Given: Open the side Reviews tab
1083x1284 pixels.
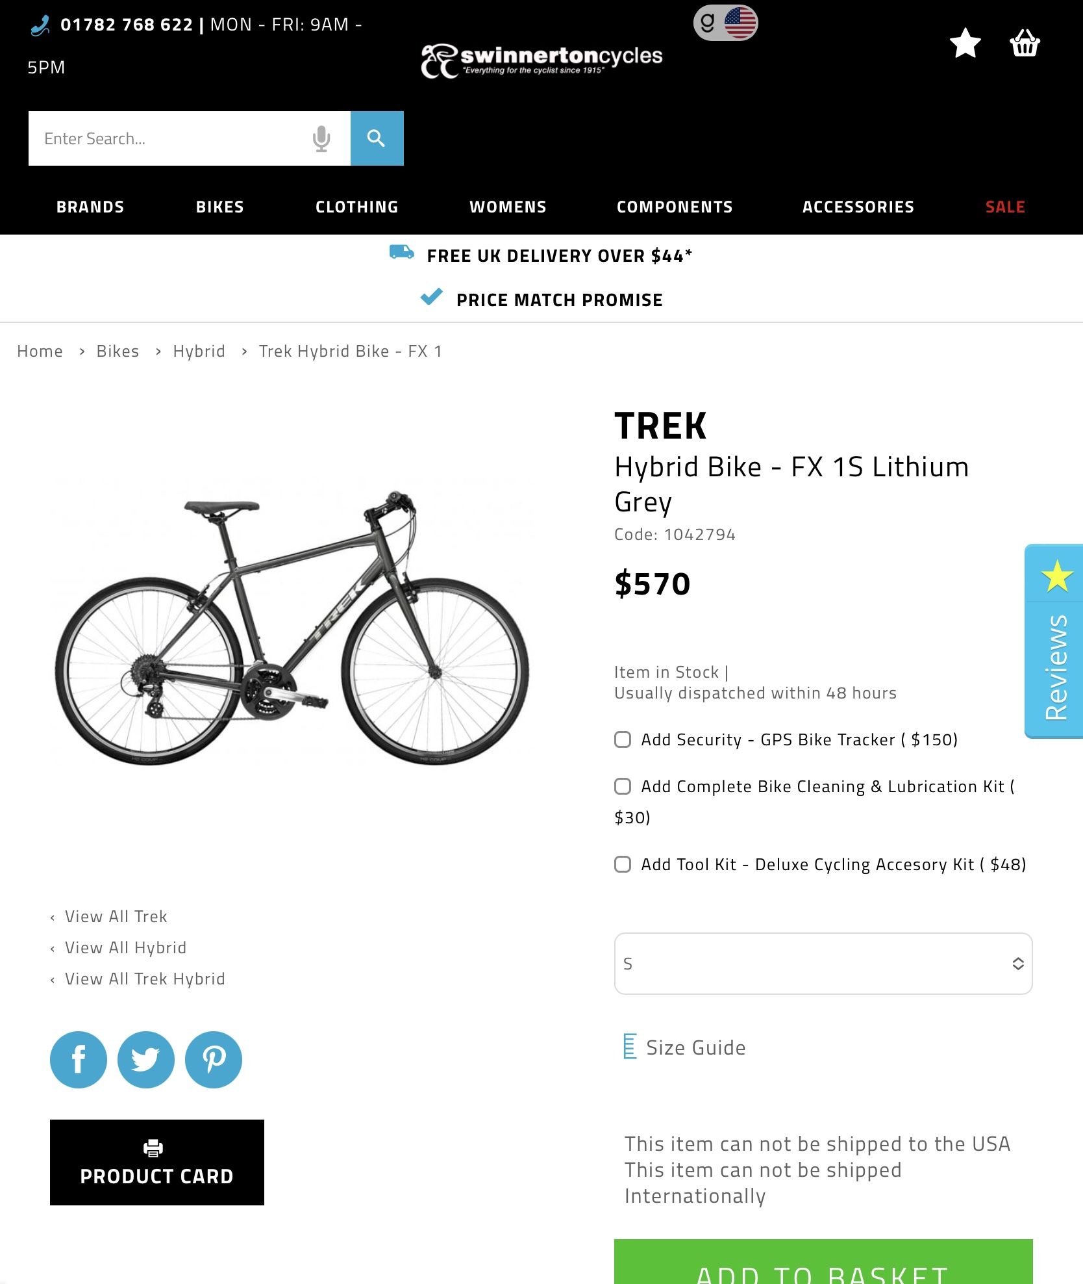Looking at the screenshot, I should [x=1054, y=641].
